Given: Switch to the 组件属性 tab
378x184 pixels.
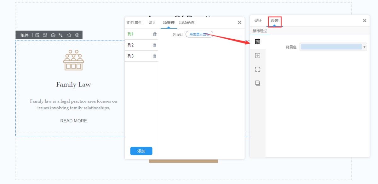Looking at the screenshot, I should (135, 23).
